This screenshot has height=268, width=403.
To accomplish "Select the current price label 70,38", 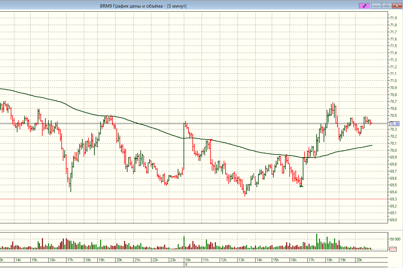I will click(x=394, y=124).
